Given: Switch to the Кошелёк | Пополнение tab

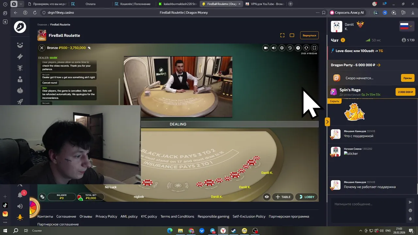Looking at the screenshot, I should [134, 4].
